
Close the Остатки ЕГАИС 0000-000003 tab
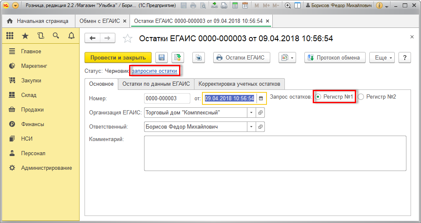coord(267,21)
